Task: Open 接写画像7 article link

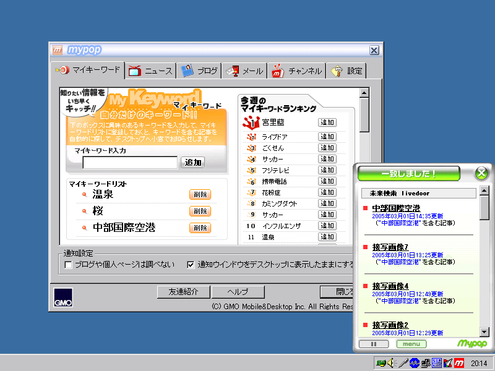Action: click(x=390, y=247)
